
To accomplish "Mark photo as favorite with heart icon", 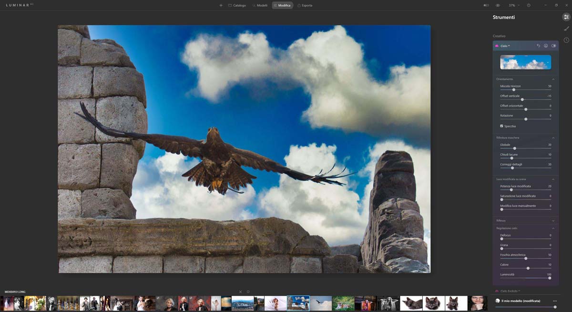I will point(248,292).
